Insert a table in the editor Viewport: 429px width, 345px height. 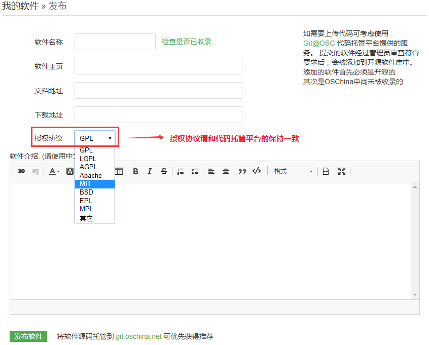(119, 171)
